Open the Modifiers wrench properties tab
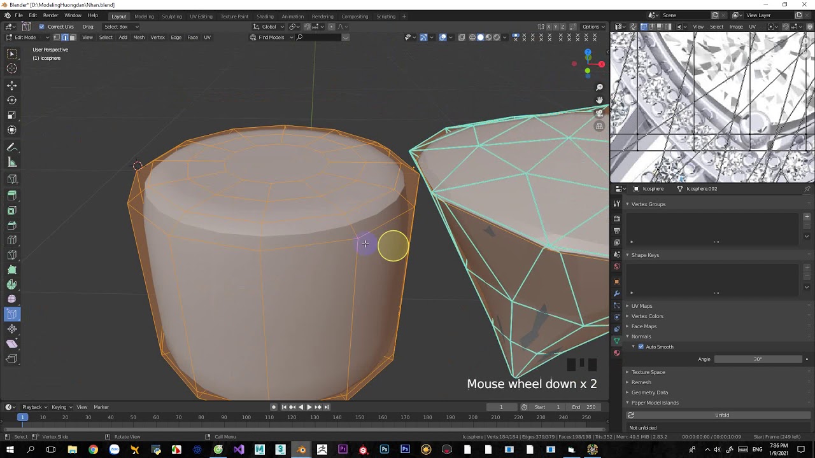The image size is (815, 458). tap(616, 293)
